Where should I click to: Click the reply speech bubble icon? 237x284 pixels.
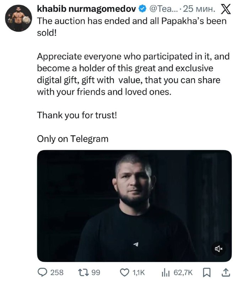[x=42, y=272]
